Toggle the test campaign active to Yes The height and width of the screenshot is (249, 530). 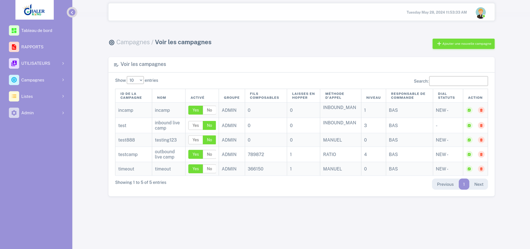(195, 125)
